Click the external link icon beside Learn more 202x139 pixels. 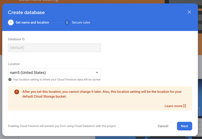pos(185,106)
